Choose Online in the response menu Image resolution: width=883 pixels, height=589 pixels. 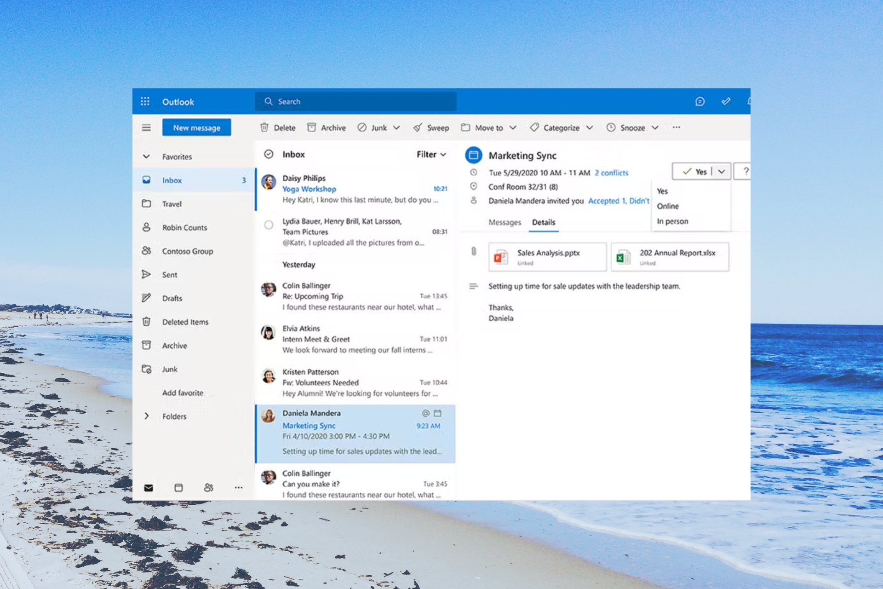668,206
